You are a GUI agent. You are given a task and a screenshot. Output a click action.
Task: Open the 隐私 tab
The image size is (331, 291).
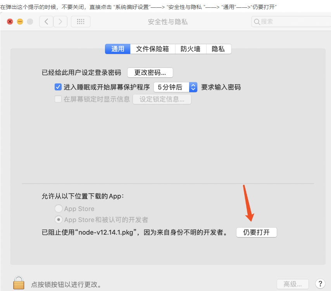218,49
